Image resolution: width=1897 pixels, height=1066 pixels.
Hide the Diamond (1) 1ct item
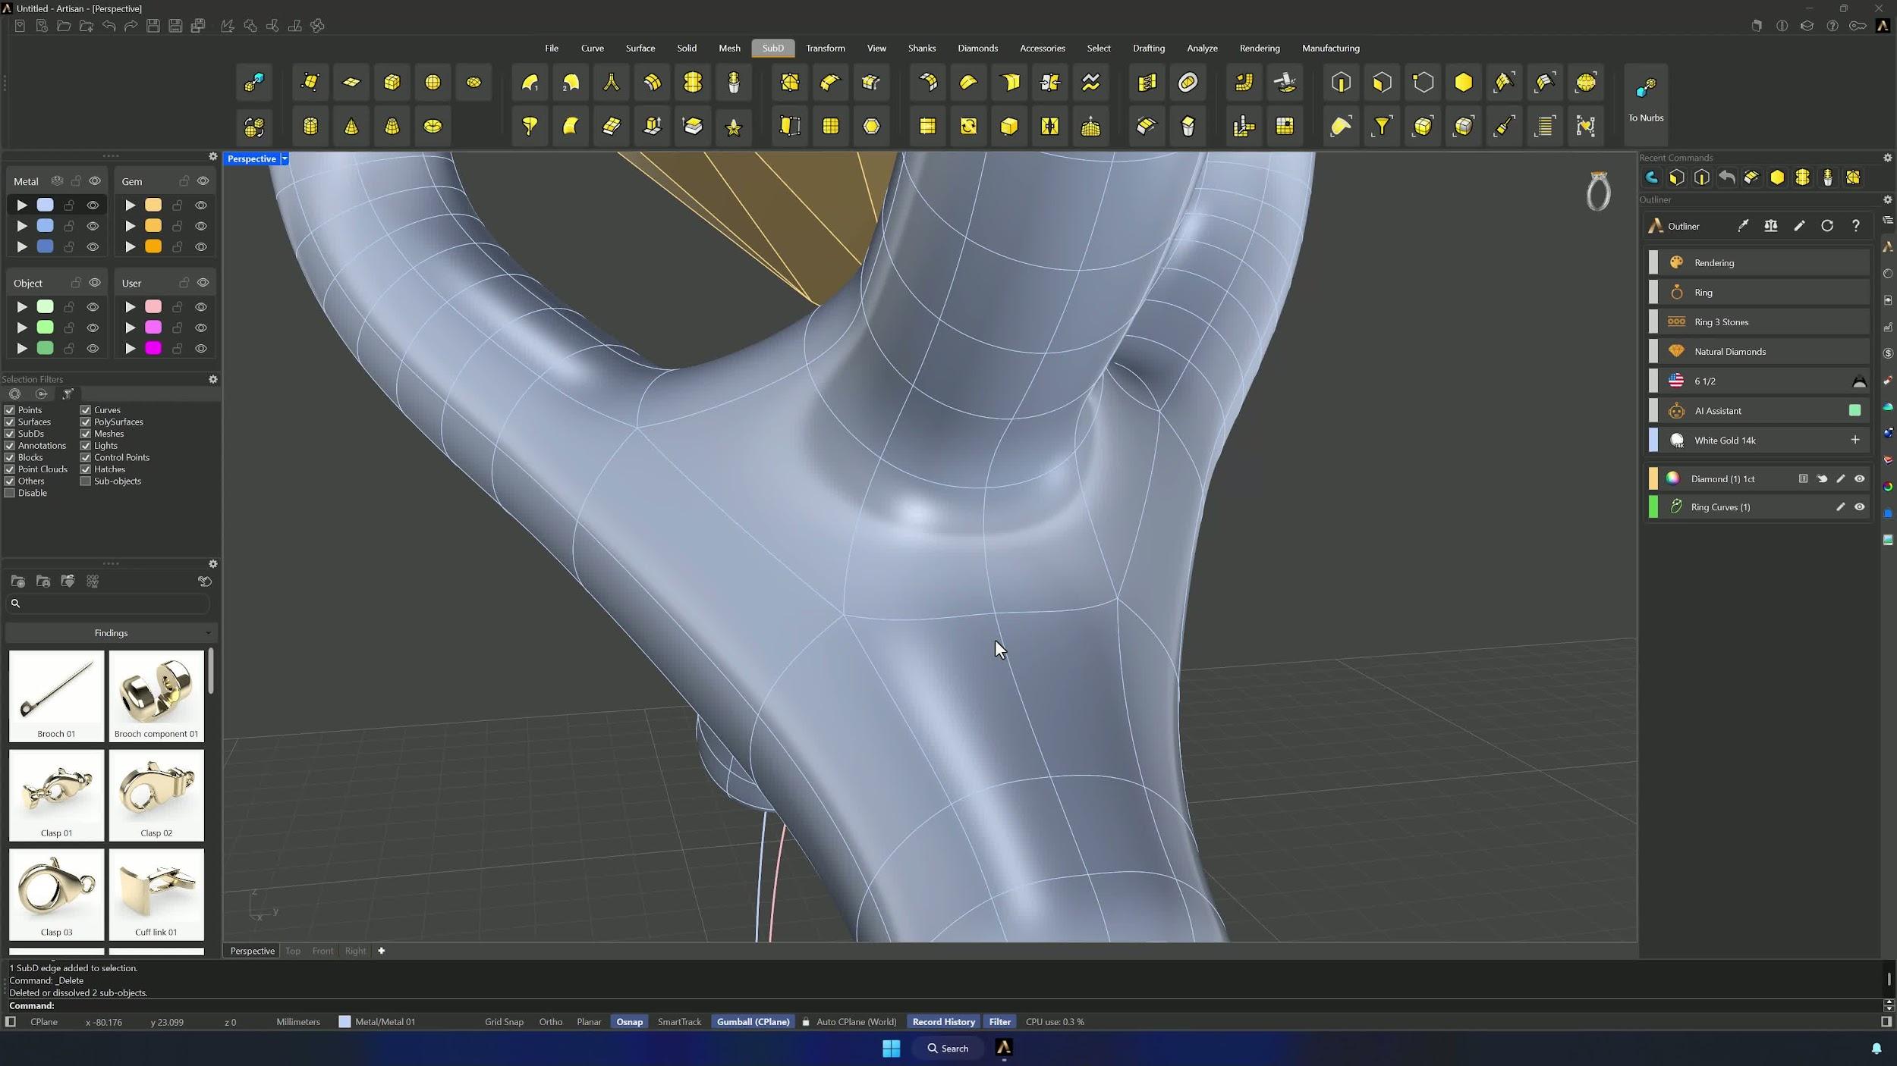[1859, 479]
